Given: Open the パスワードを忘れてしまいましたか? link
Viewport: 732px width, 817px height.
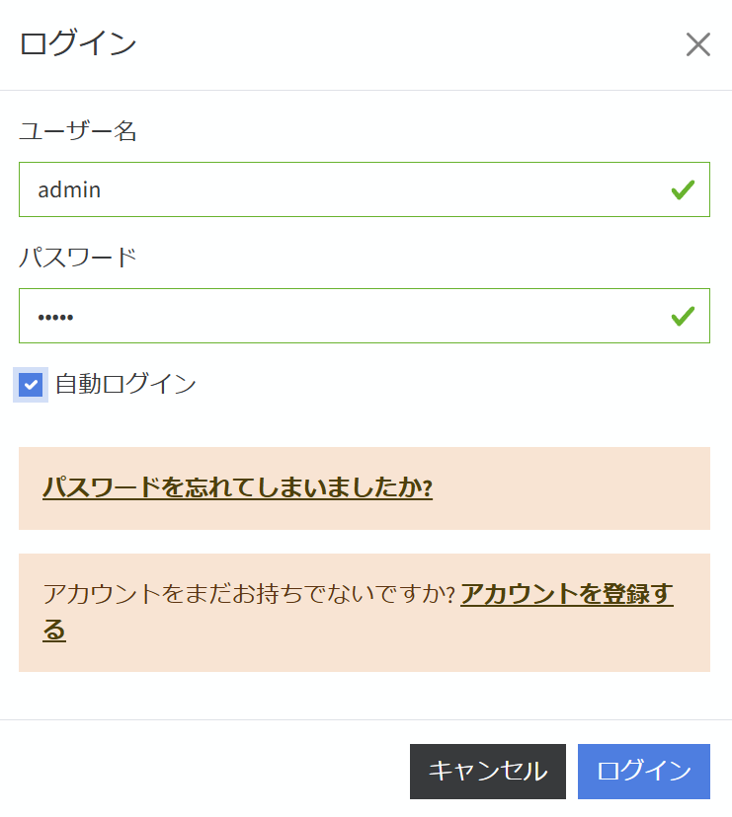Looking at the screenshot, I should click(237, 486).
